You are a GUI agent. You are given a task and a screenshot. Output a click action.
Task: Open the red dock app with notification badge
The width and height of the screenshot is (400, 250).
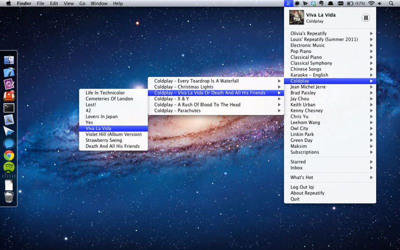coord(9,96)
